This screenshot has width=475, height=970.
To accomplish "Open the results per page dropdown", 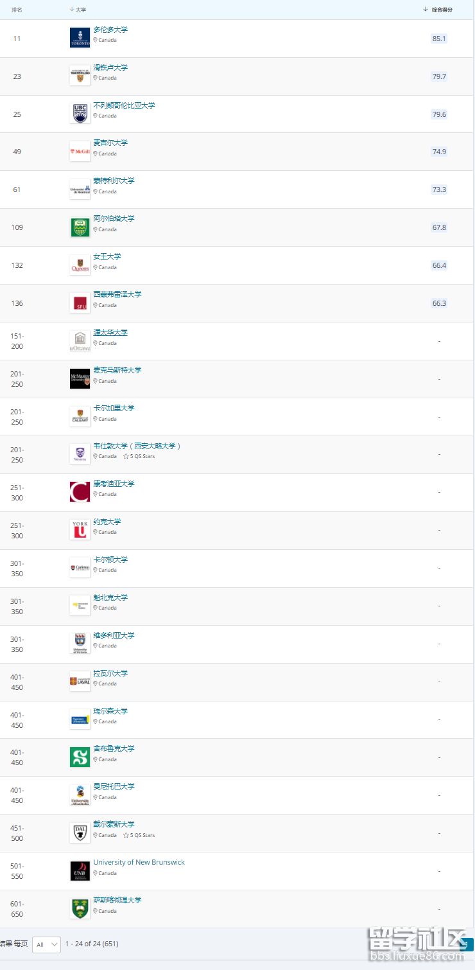I will coord(46,944).
